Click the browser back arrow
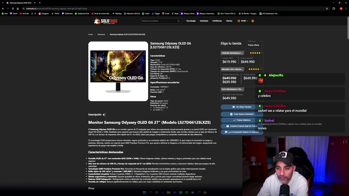Screen dimensions: 349x196 coord(3,8)
